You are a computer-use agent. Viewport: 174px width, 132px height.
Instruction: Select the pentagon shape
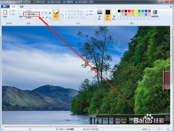69,14
